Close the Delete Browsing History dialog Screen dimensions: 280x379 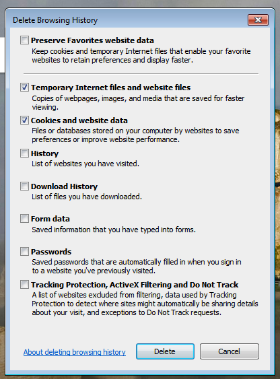(x=258, y=20)
